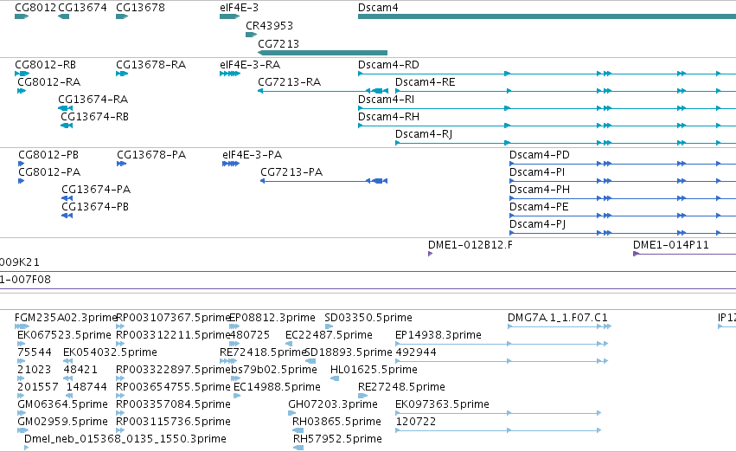Select the CG8012-PA protein label
Image resolution: width=736 pixels, height=452 pixels.
50,172
